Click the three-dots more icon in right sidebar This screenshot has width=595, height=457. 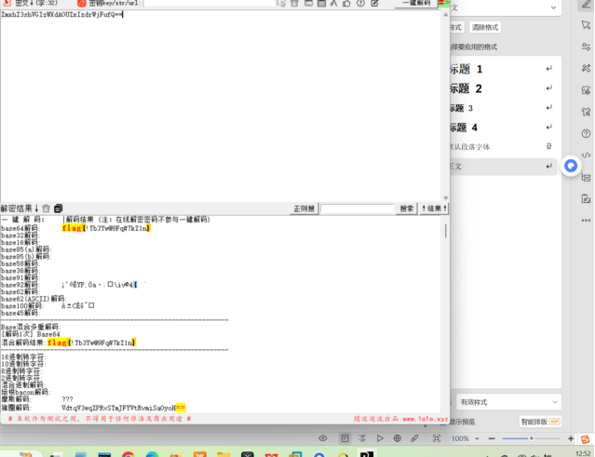coord(586,221)
